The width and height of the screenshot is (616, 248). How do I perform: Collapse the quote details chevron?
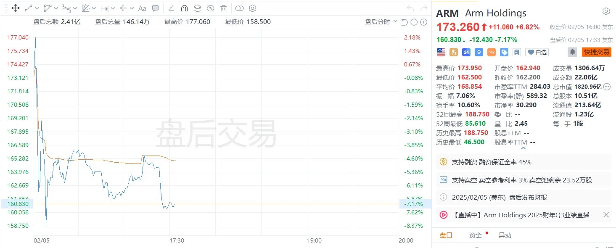coord(523,148)
